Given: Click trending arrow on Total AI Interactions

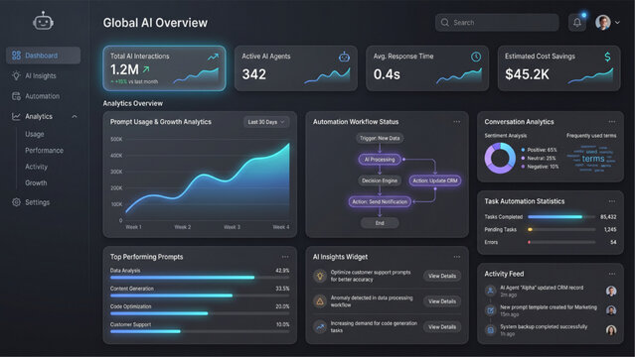Looking at the screenshot, I should 213,57.
